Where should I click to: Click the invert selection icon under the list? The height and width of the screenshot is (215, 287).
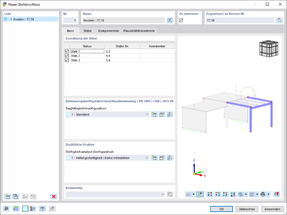click(33, 197)
